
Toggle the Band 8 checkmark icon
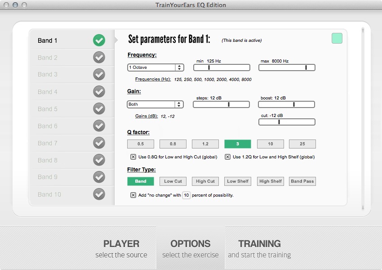(x=99, y=160)
